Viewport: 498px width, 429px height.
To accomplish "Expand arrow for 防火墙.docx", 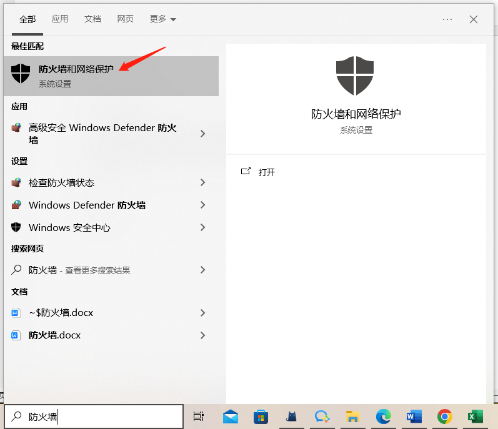I will pos(203,335).
